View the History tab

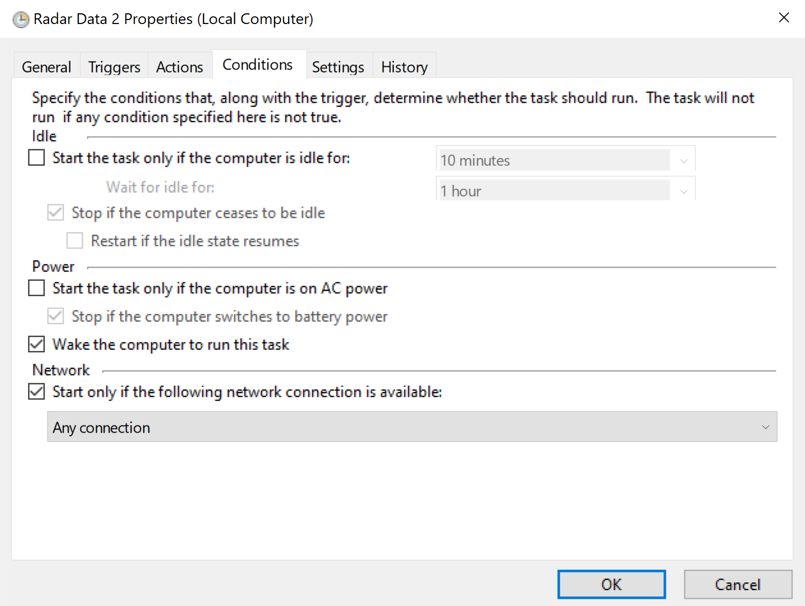coord(405,67)
